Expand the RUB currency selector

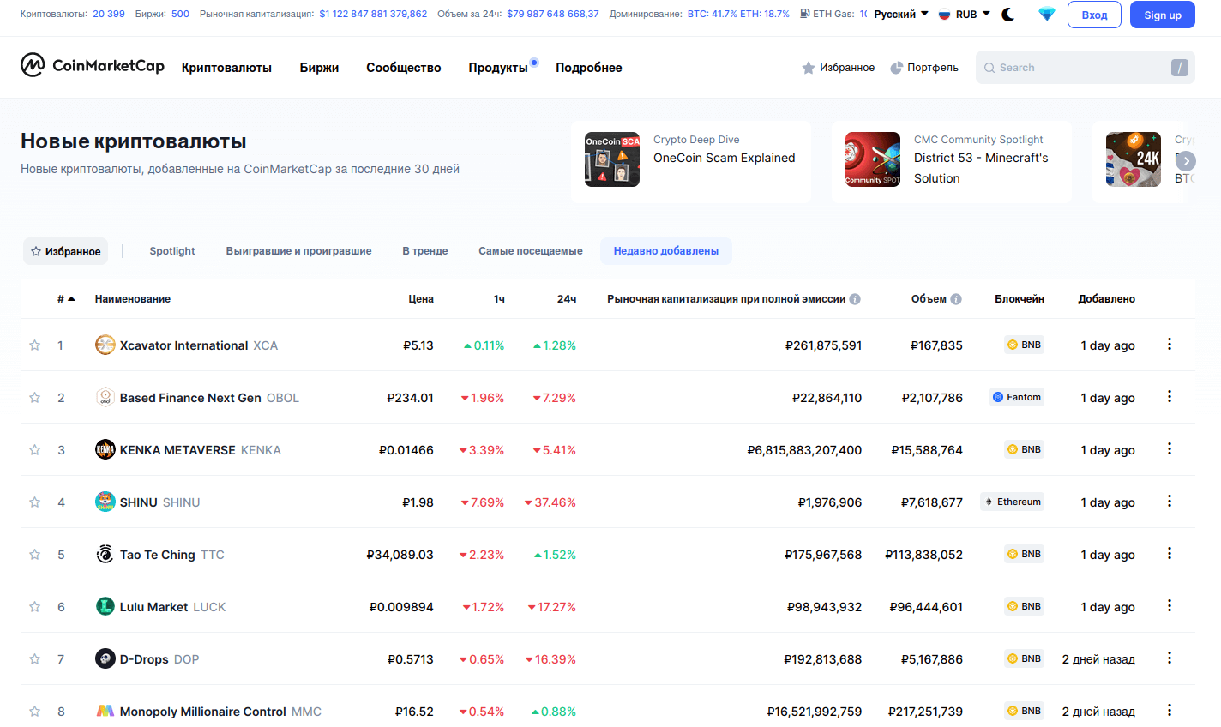coord(965,15)
